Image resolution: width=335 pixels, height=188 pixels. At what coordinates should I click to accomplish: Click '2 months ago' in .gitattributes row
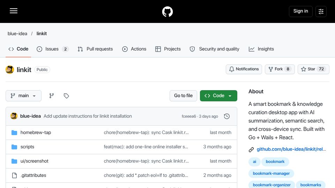(x=217, y=175)
